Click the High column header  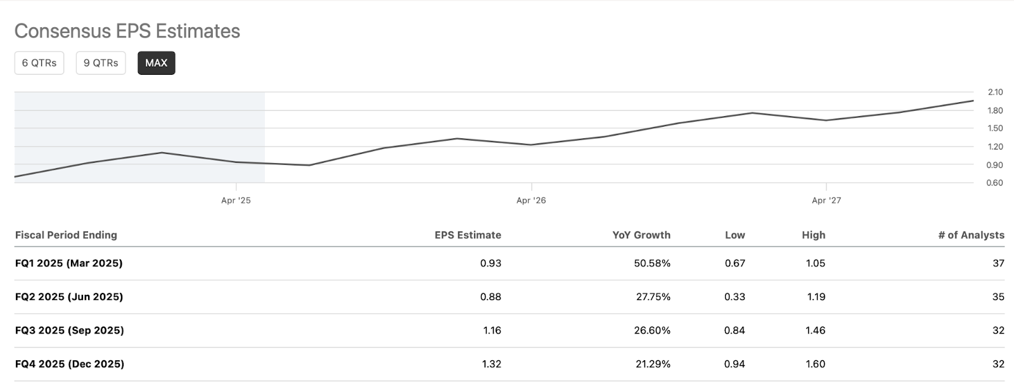(813, 235)
